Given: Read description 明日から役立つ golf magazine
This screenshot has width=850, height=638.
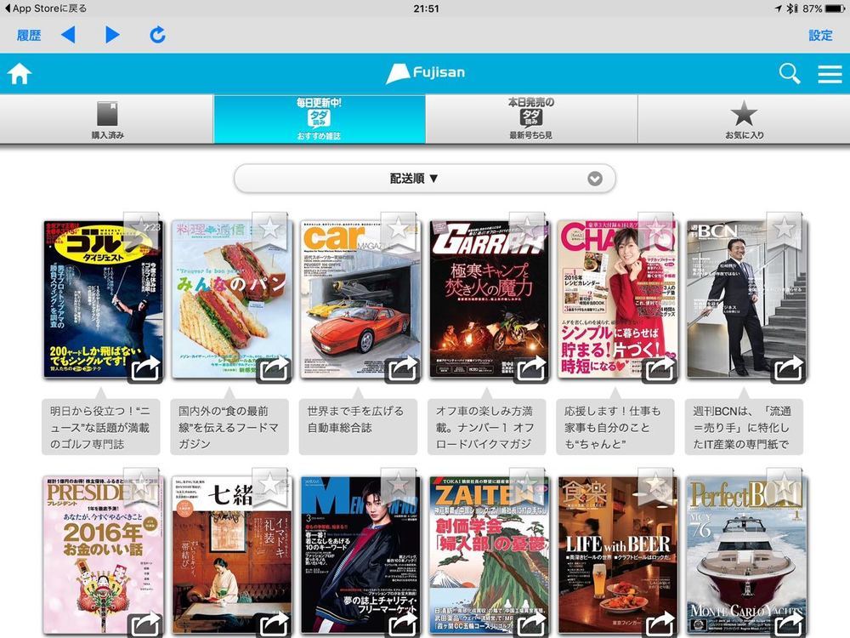Looking at the screenshot, I should (x=101, y=427).
